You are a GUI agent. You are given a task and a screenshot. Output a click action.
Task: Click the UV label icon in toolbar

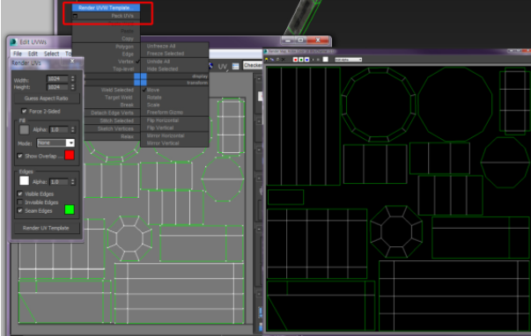223,66
